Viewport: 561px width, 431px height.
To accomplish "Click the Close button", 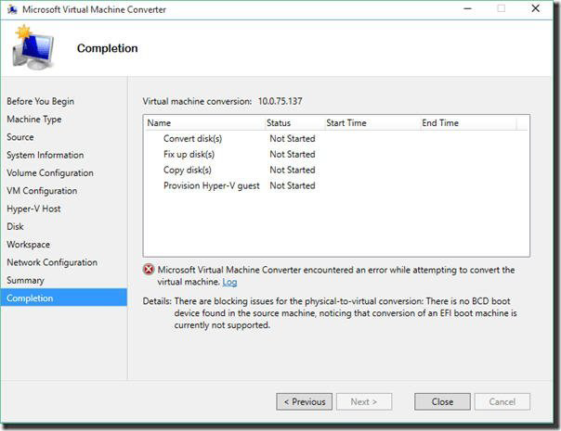I will (442, 401).
